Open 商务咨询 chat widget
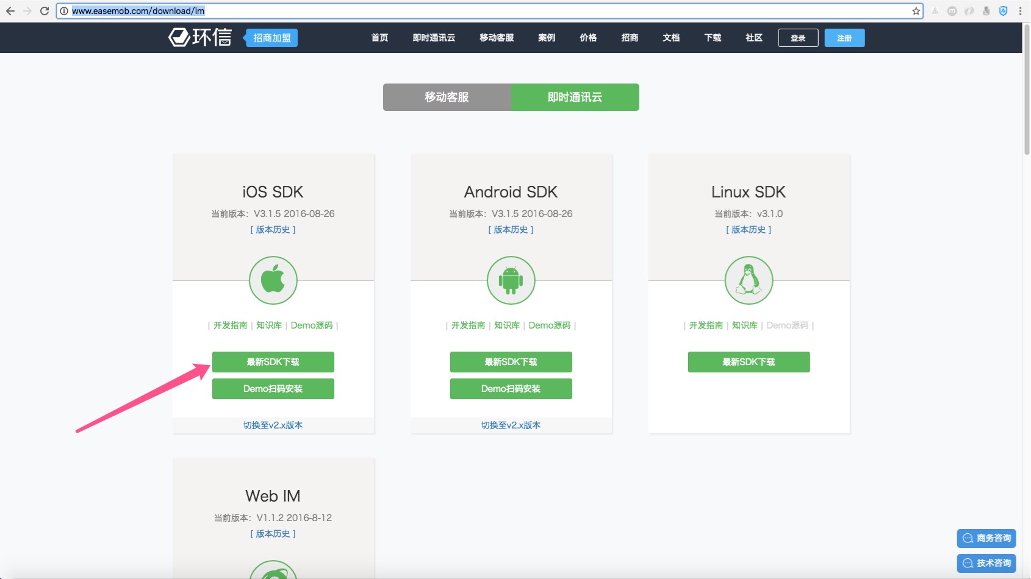 [x=986, y=538]
